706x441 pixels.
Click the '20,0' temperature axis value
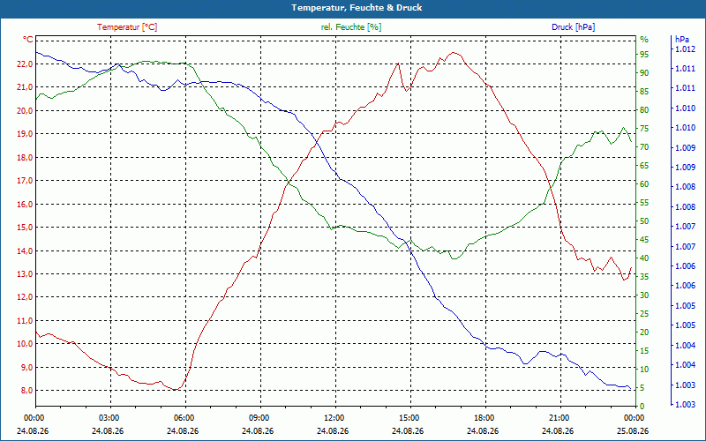pos(25,111)
